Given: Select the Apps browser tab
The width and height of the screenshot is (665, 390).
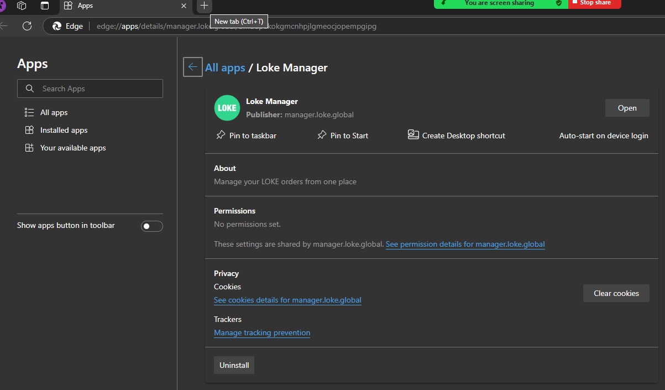Looking at the screenshot, I should coord(125,6).
